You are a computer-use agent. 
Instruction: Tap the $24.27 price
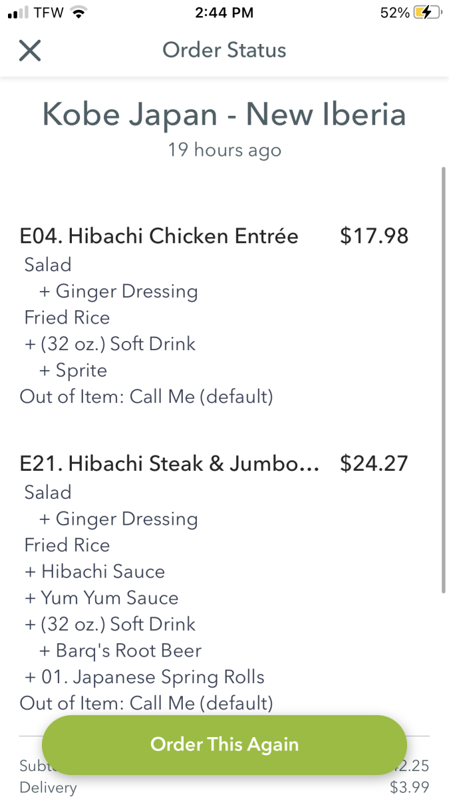(374, 463)
